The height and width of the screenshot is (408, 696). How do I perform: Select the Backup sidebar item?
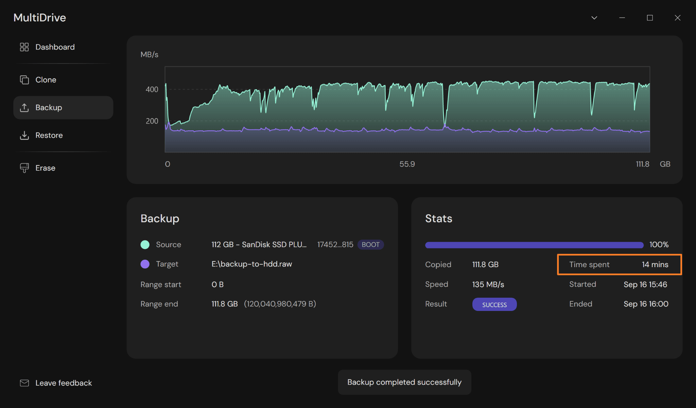coord(63,108)
